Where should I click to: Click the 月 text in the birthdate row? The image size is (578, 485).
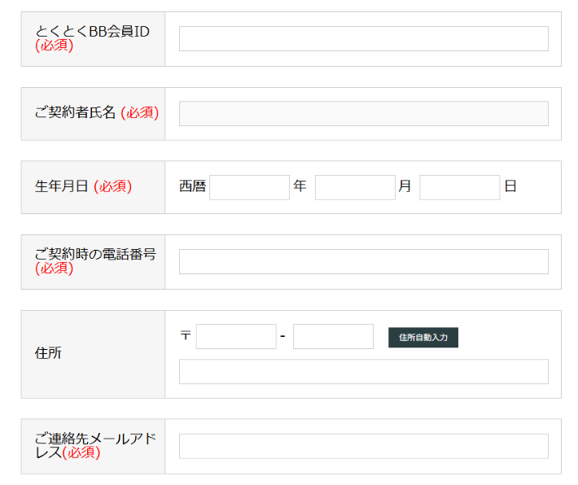click(x=405, y=186)
